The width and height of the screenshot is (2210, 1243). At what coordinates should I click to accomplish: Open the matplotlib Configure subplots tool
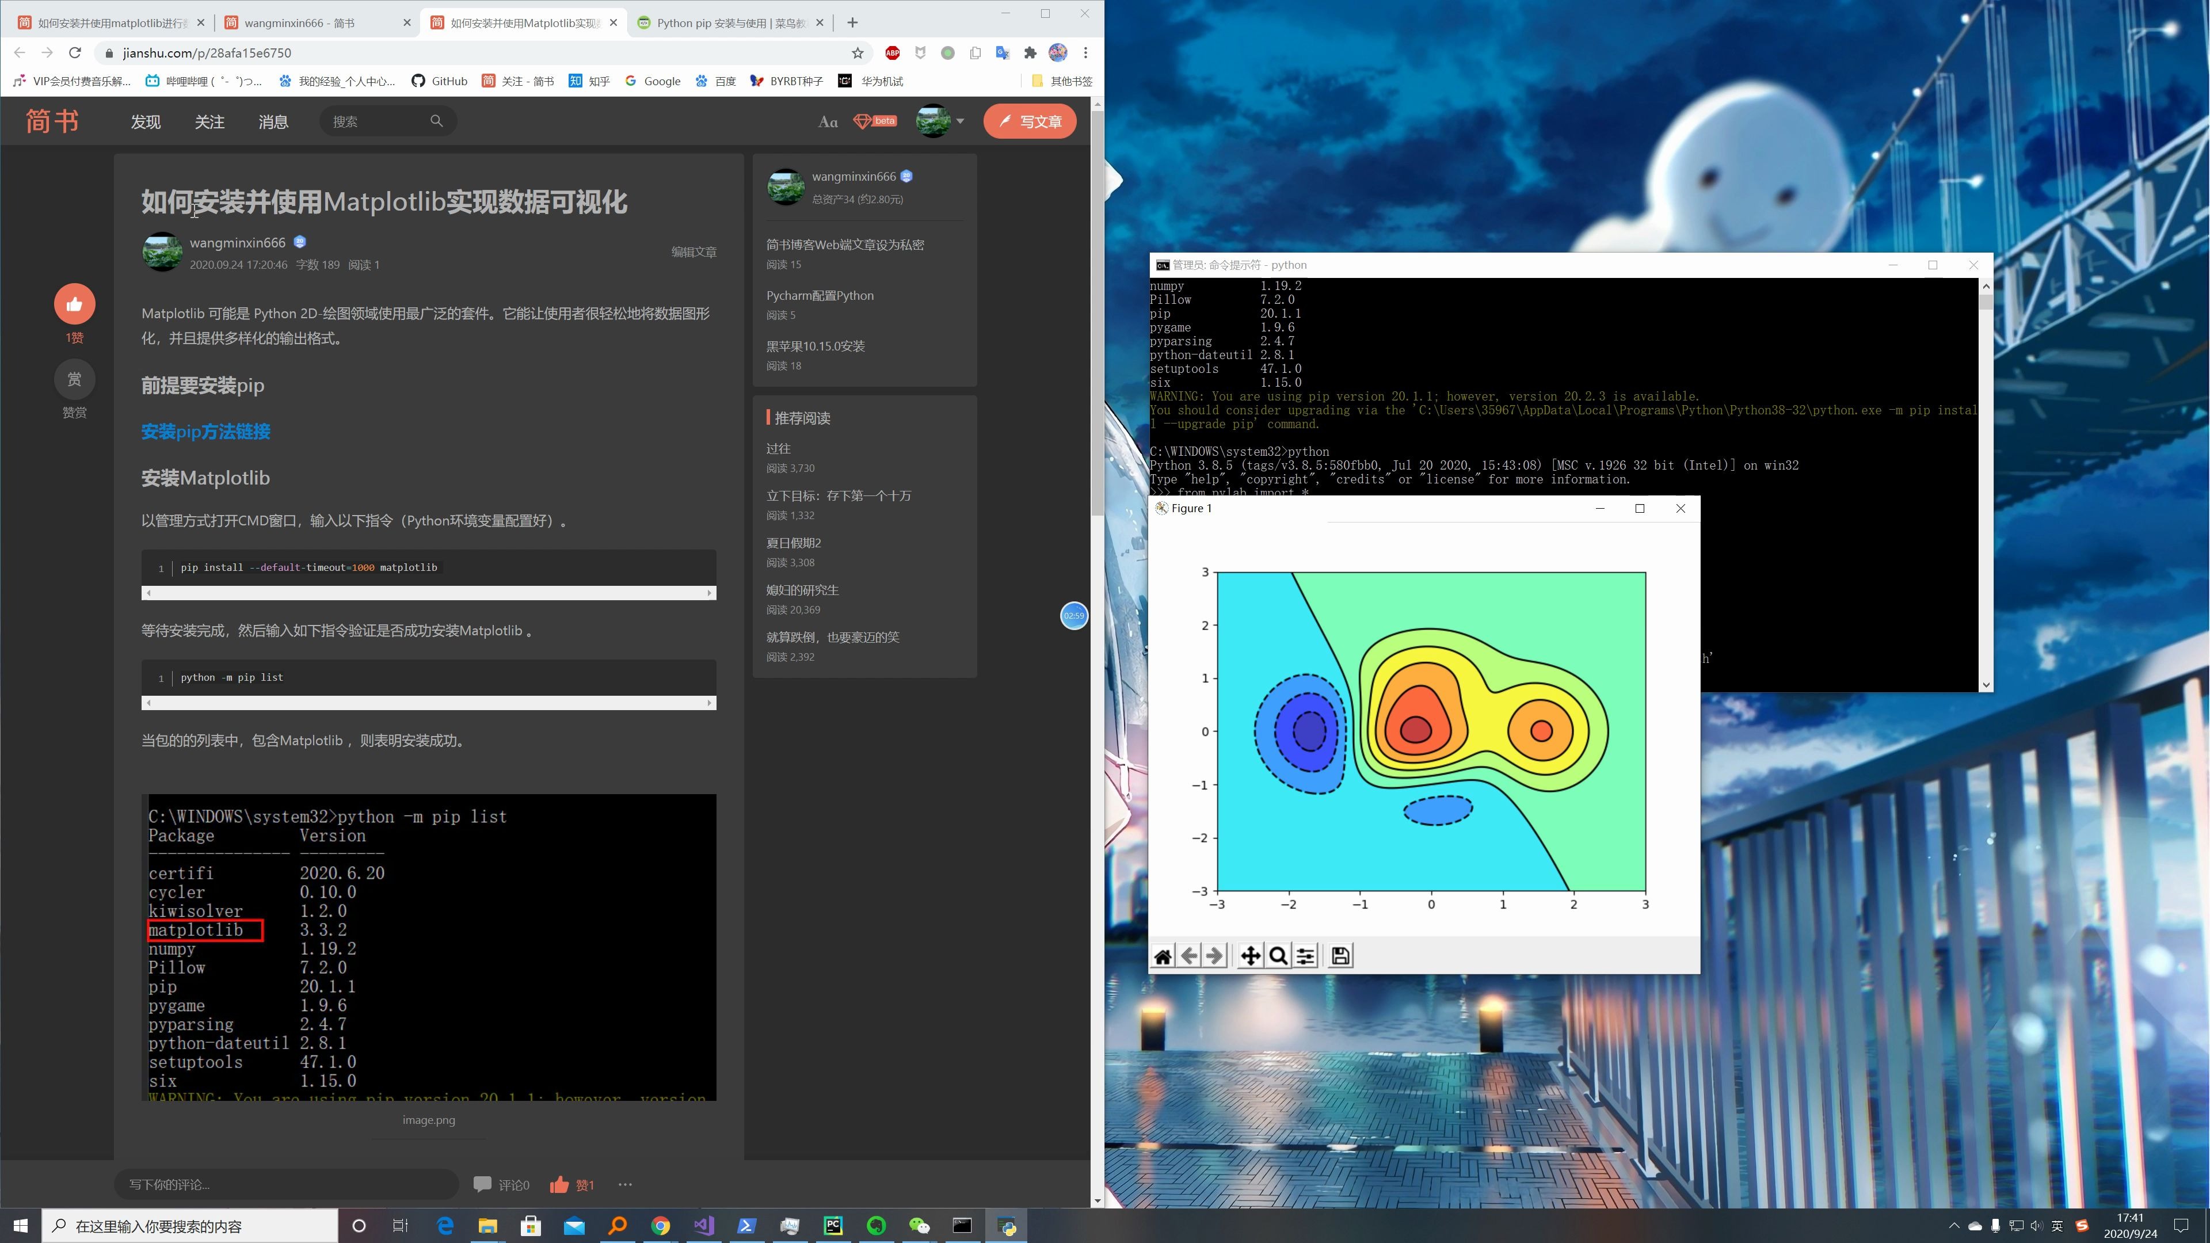pos(1305,956)
